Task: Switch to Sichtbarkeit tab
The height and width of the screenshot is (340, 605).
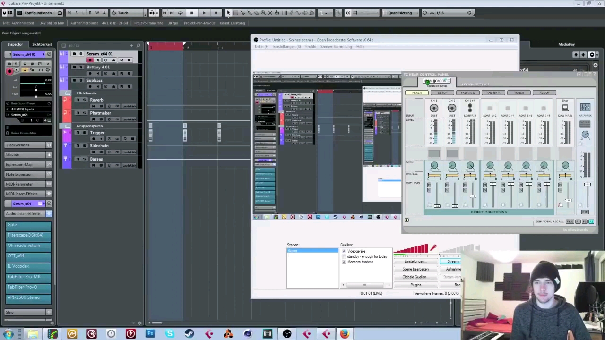Action: tap(42, 44)
